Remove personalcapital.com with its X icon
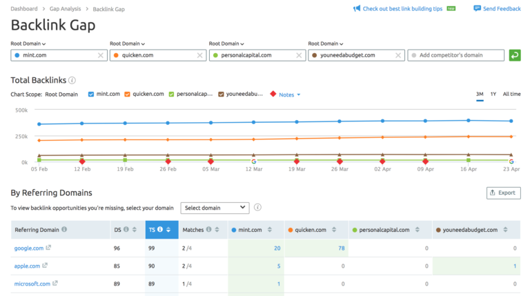This screenshot has width=530, height=296. (x=299, y=55)
